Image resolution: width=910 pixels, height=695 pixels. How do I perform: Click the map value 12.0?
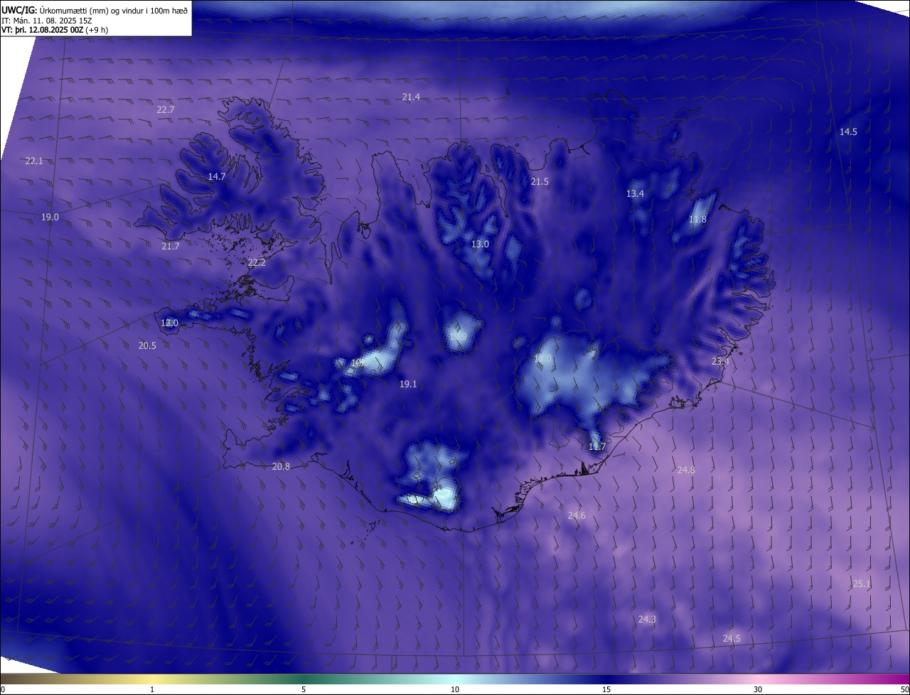click(x=169, y=323)
